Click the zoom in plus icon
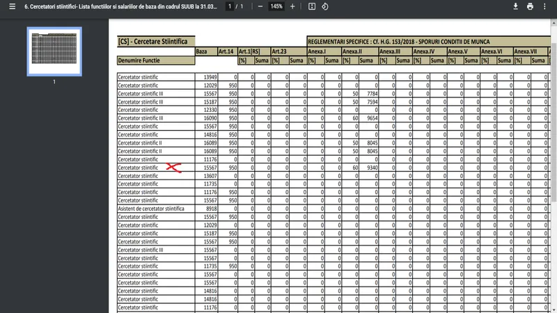Screen dimensions: 557x313 (292, 6)
